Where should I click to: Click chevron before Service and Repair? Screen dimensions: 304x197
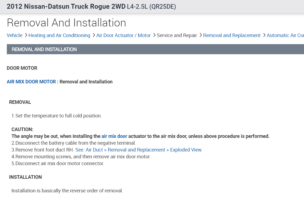click(154, 35)
